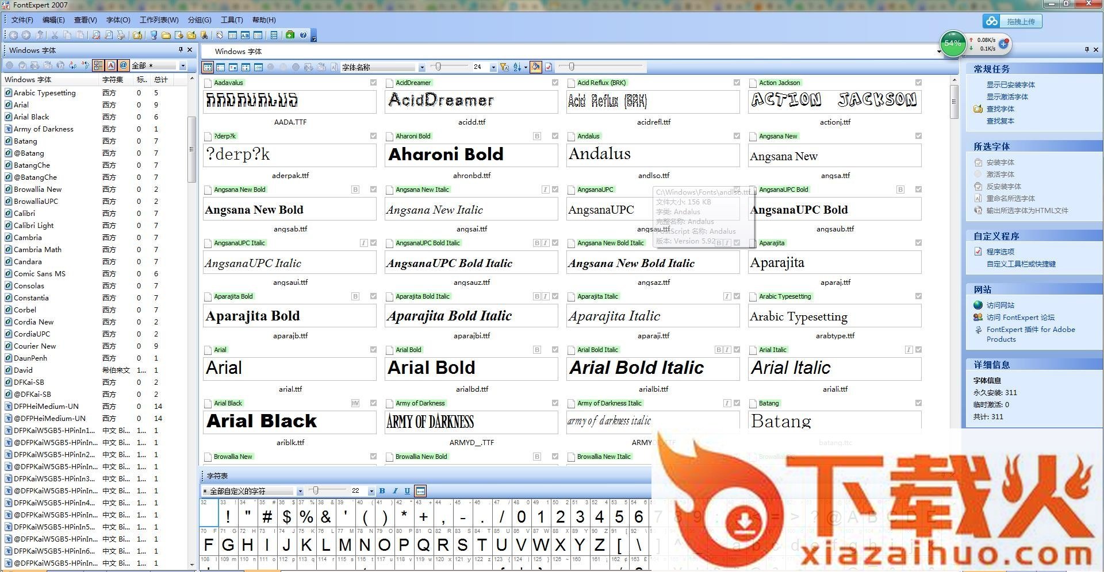Click the Help question mark icon
Viewport: 1104px width, 572px height.
coord(303,35)
